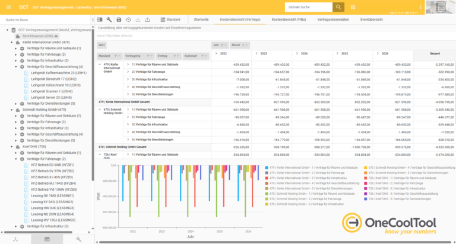Click document icon of Leihgerät Kaffeemaschine 23

[x=27, y=73]
